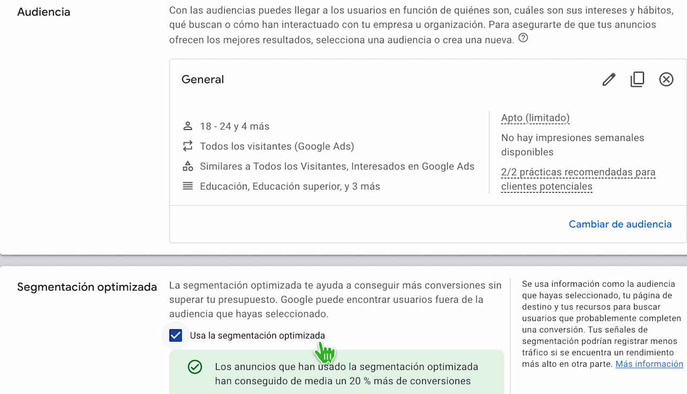
Task: Click Cambiar de audiencia link
Action: click(620, 224)
